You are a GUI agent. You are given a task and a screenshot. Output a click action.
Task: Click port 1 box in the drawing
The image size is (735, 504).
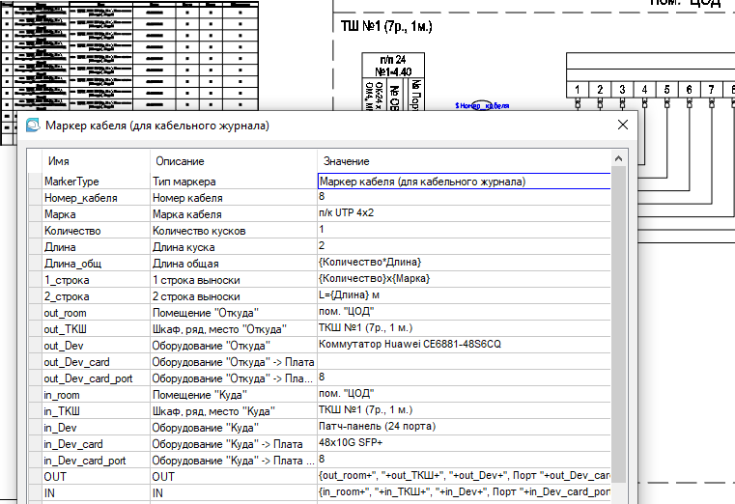(x=578, y=90)
